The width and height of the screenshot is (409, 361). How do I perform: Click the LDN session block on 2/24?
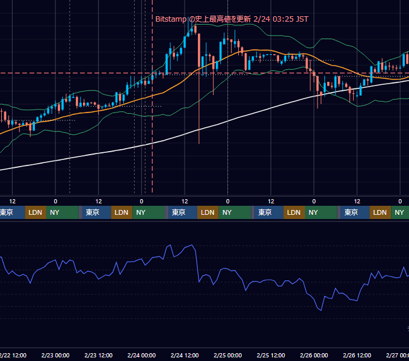pos(208,212)
